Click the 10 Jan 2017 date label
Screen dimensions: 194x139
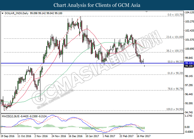92,136
